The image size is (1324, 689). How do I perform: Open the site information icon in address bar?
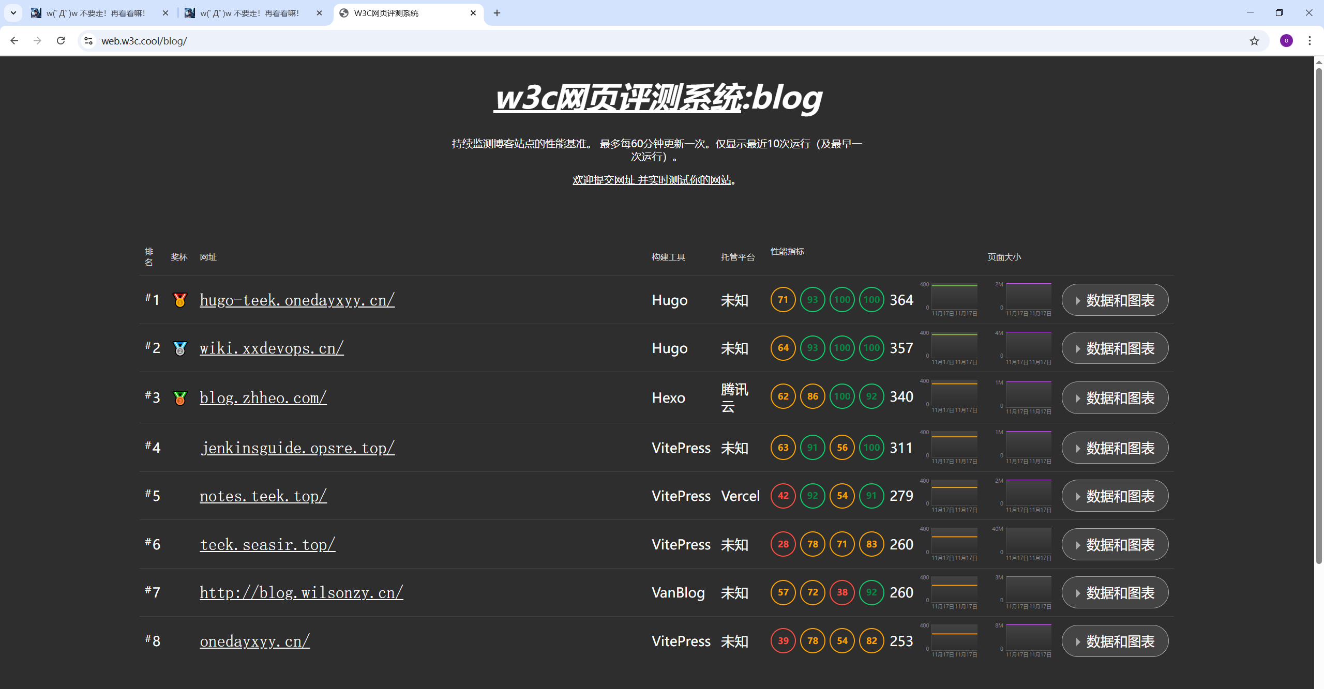tap(88, 41)
